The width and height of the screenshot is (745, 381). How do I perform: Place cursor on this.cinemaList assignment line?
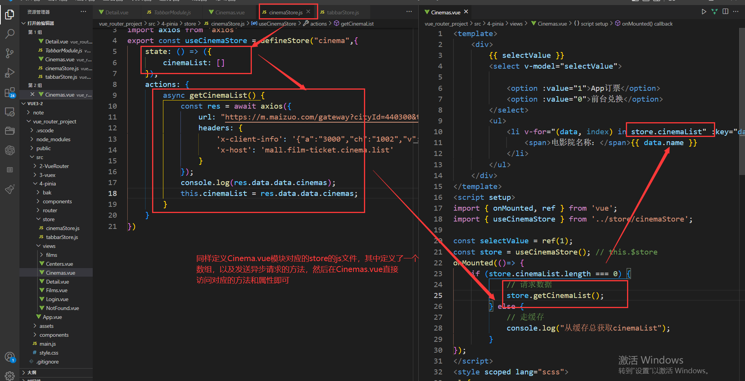click(269, 193)
